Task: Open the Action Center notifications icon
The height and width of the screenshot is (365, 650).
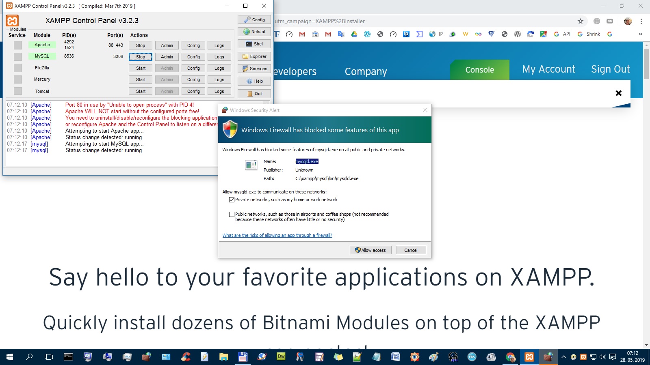Action: pyautogui.click(x=612, y=357)
